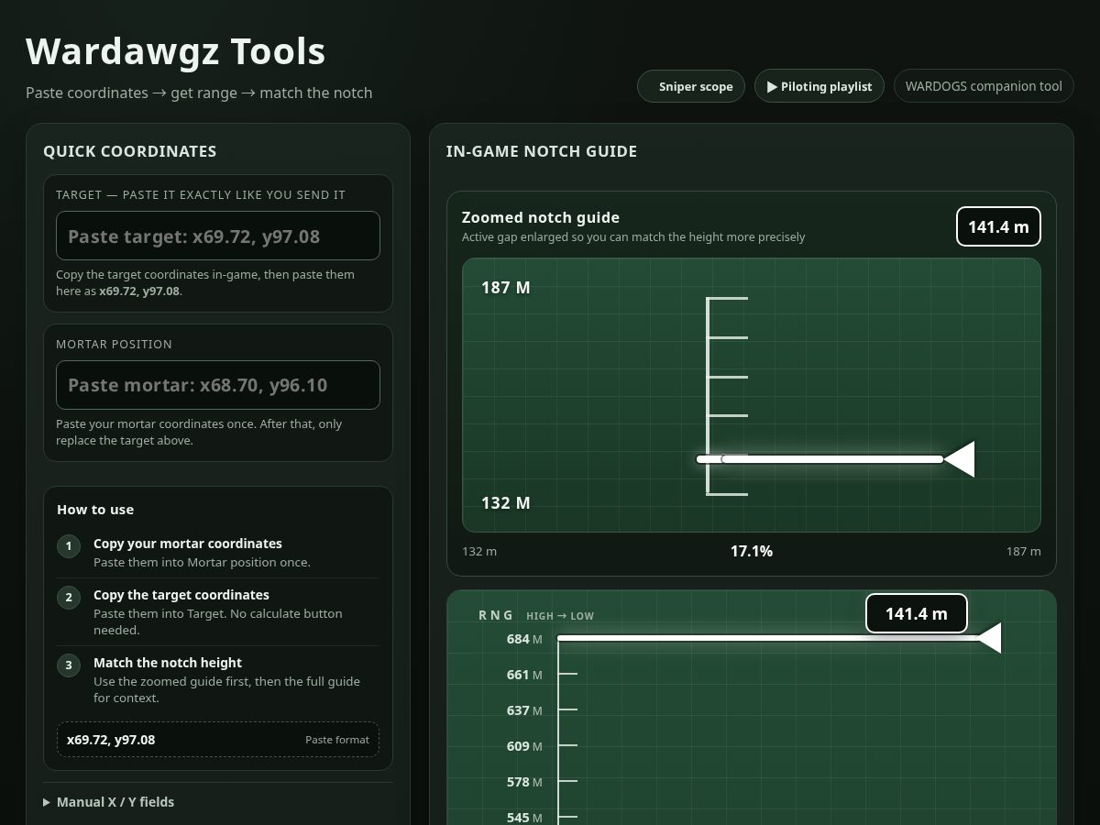The width and height of the screenshot is (1100, 825).
Task: Click the play icon in Piloting playlist
Action: point(773,86)
